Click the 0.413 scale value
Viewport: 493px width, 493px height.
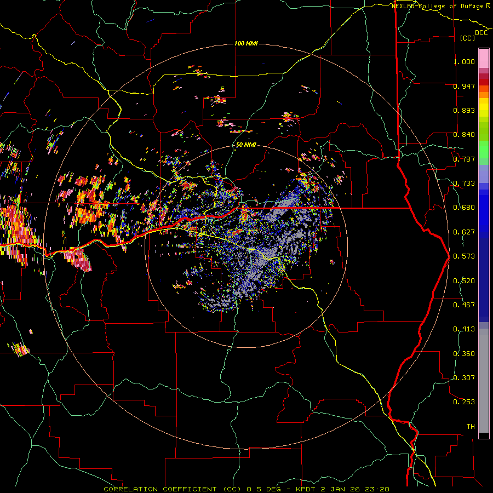[x=464, y=329]
